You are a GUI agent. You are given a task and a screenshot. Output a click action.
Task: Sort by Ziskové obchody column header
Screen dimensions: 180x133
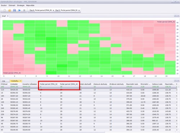click(100, 84)
